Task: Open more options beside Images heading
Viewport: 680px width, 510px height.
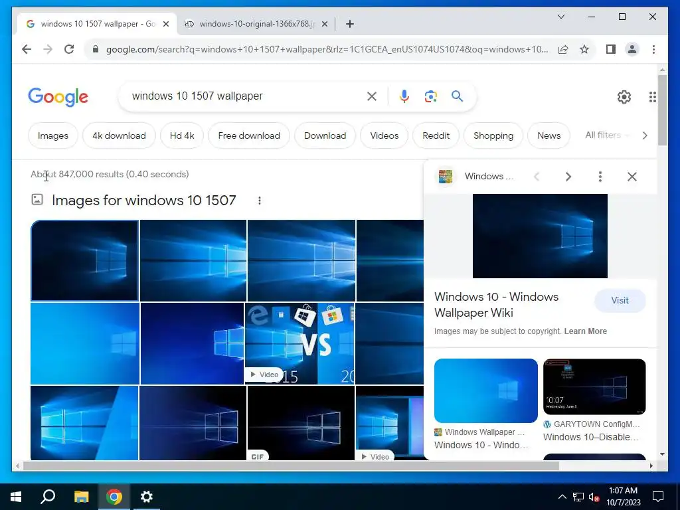Action: pos(260,201)
